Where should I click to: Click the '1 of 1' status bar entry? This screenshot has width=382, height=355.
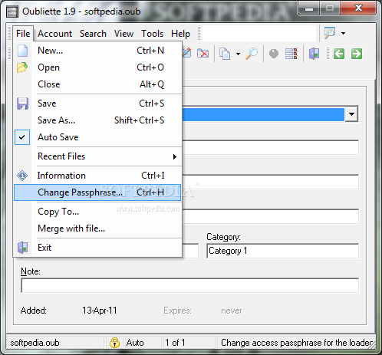coord(175,343)
